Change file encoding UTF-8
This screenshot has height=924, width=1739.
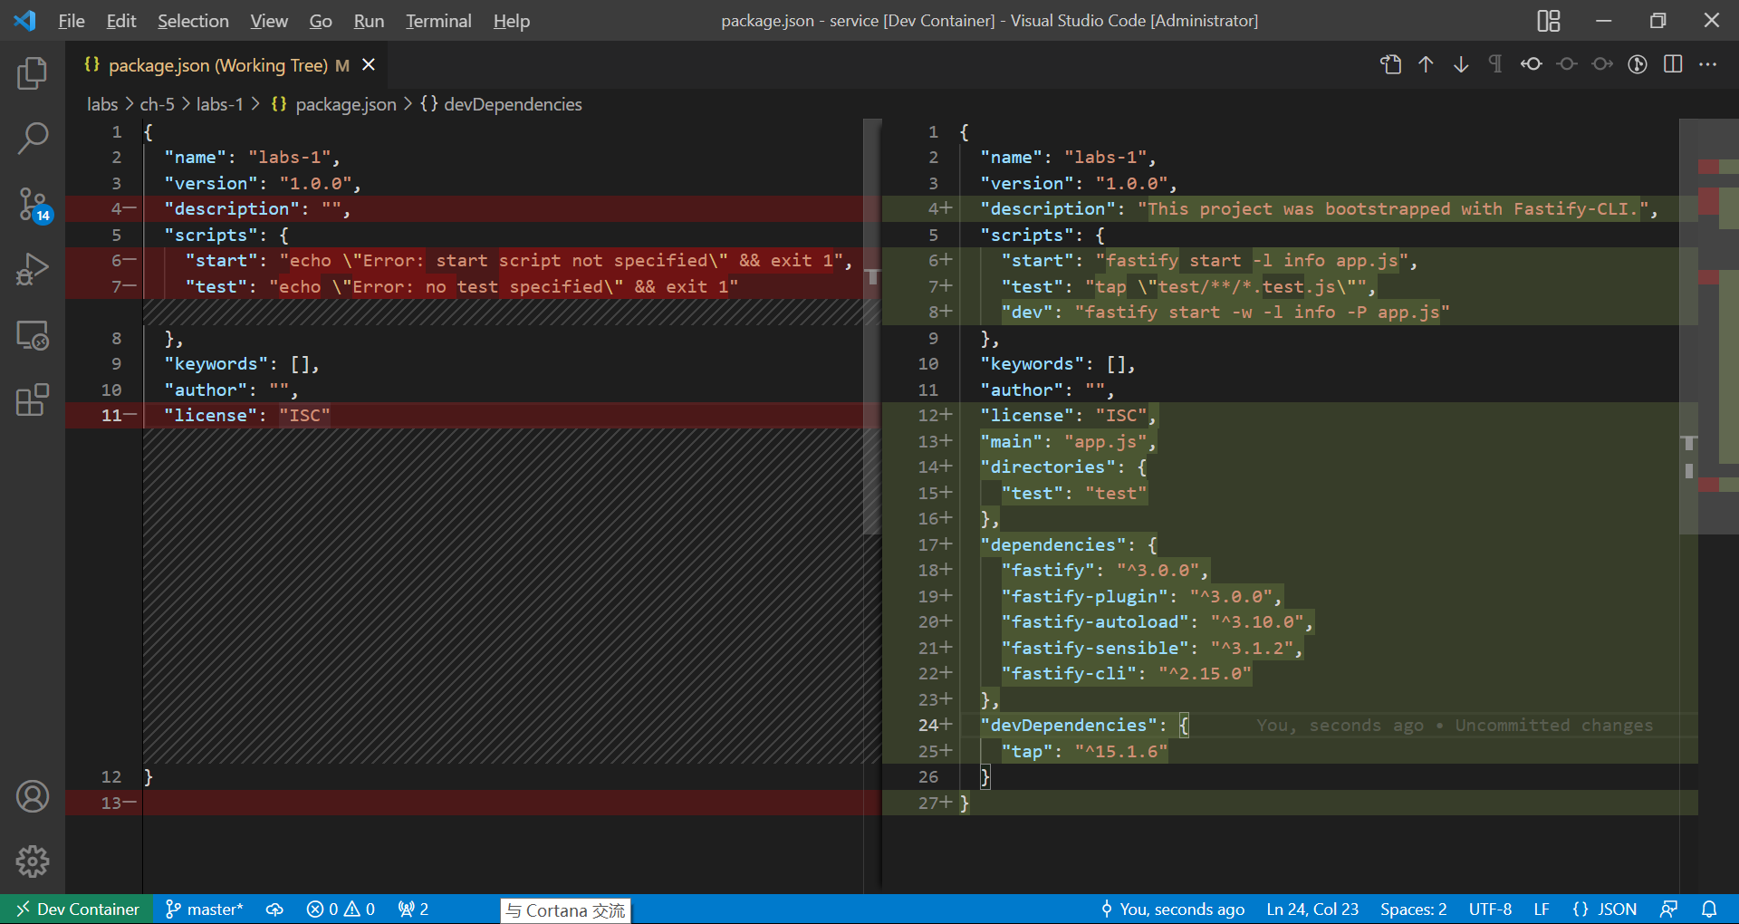[1490, 910]
